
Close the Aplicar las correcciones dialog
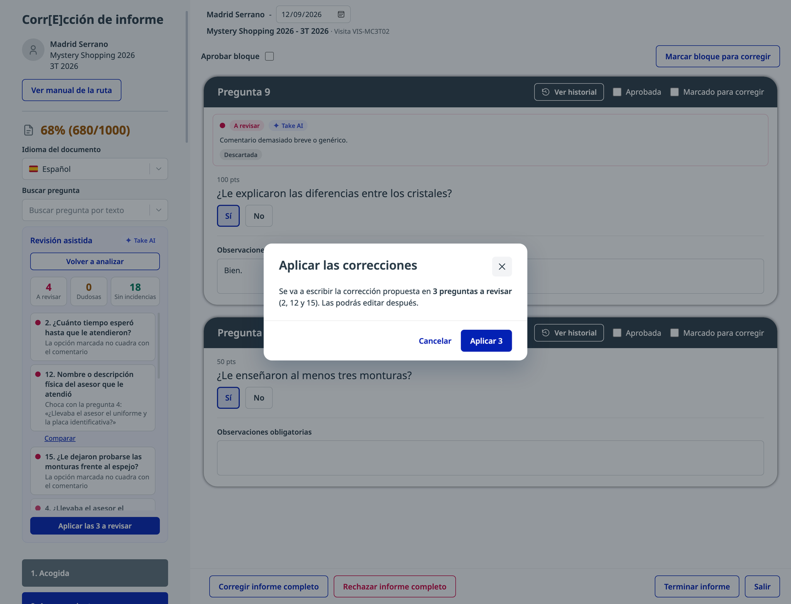[502, 266]
